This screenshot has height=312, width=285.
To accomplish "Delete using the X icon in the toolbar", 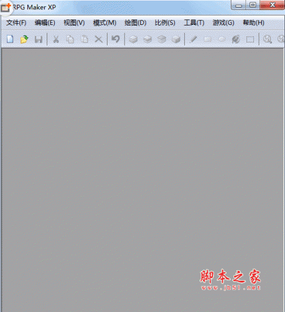I will click(x=99, y=39).
